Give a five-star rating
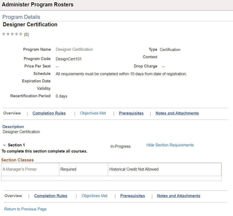 point(21,34)
